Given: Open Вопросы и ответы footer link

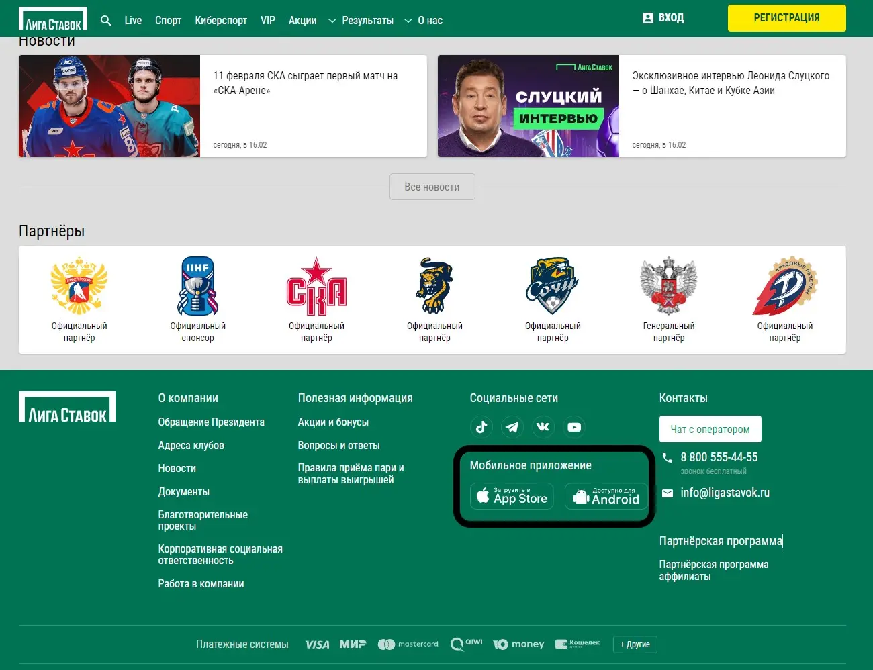Looking at the screenshot, I should point(339,446).
